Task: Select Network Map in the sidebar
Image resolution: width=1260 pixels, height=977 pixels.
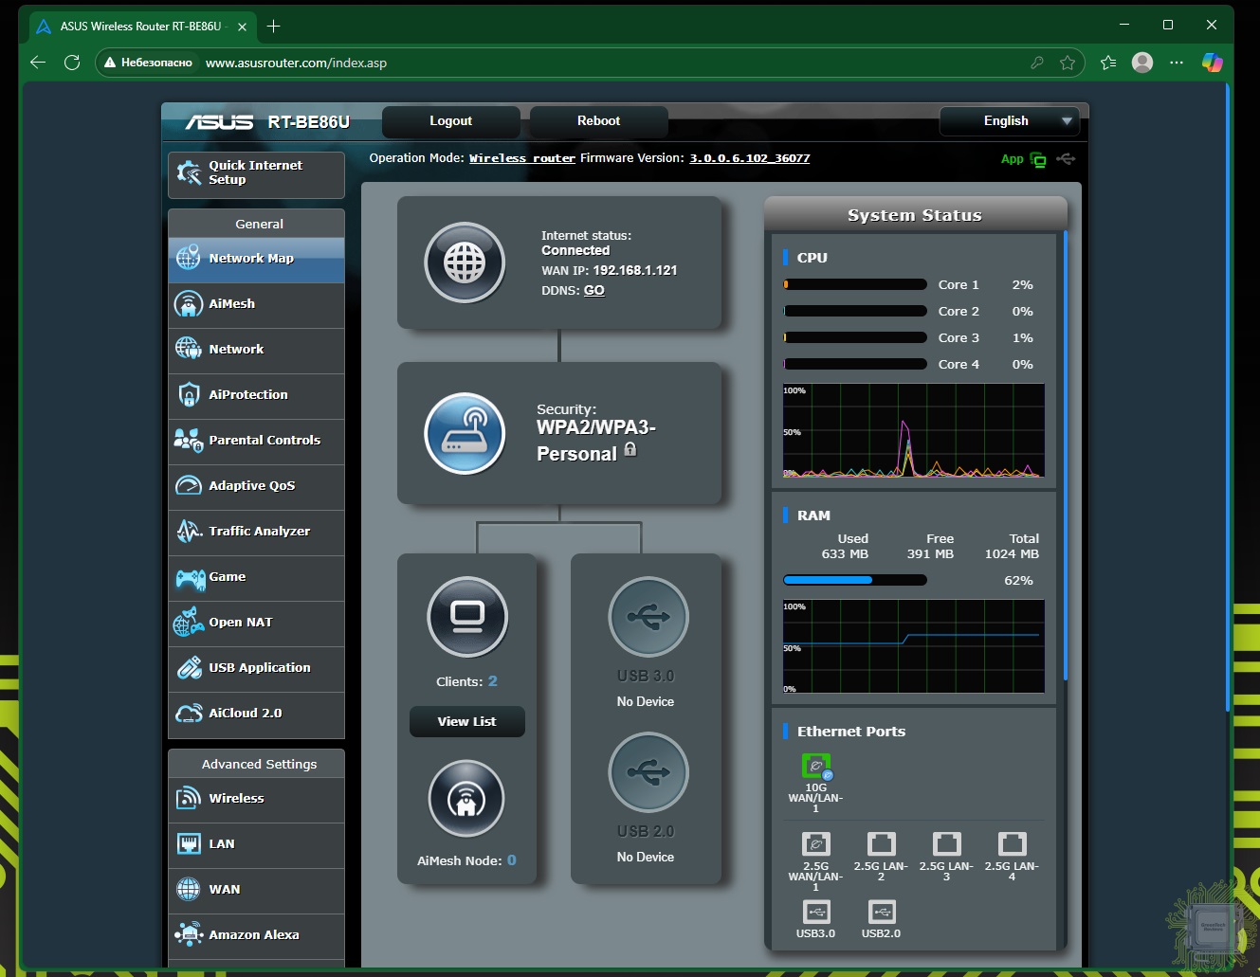Action: click(x=256, y=259)
